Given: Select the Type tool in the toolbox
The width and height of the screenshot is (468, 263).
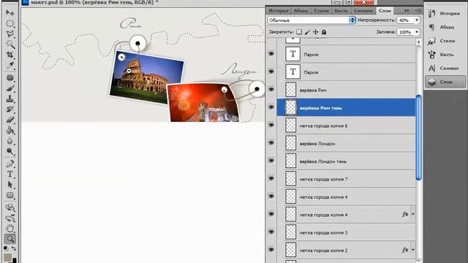Looking at the screenshot, I should coord(10,174).
